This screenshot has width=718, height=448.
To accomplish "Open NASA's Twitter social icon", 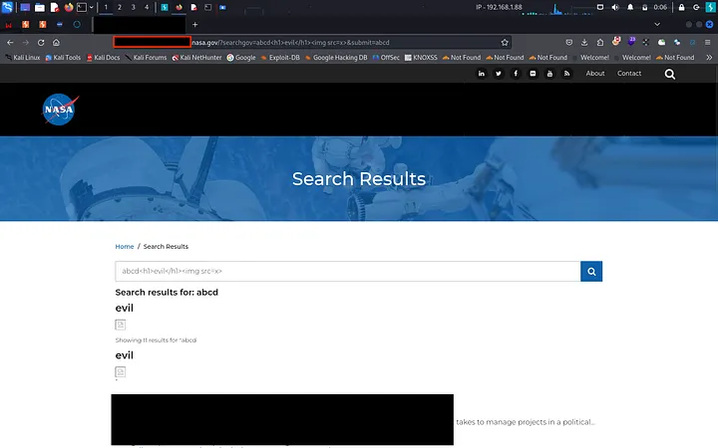I will point(499,74).
